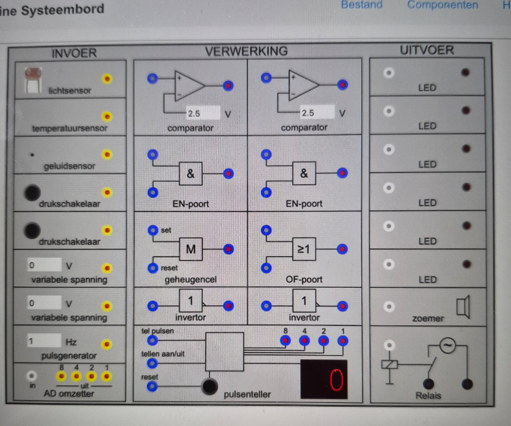Click the tel pulsen input connector
The height and width of the screenshot is (426, 511).
(153, 340)
